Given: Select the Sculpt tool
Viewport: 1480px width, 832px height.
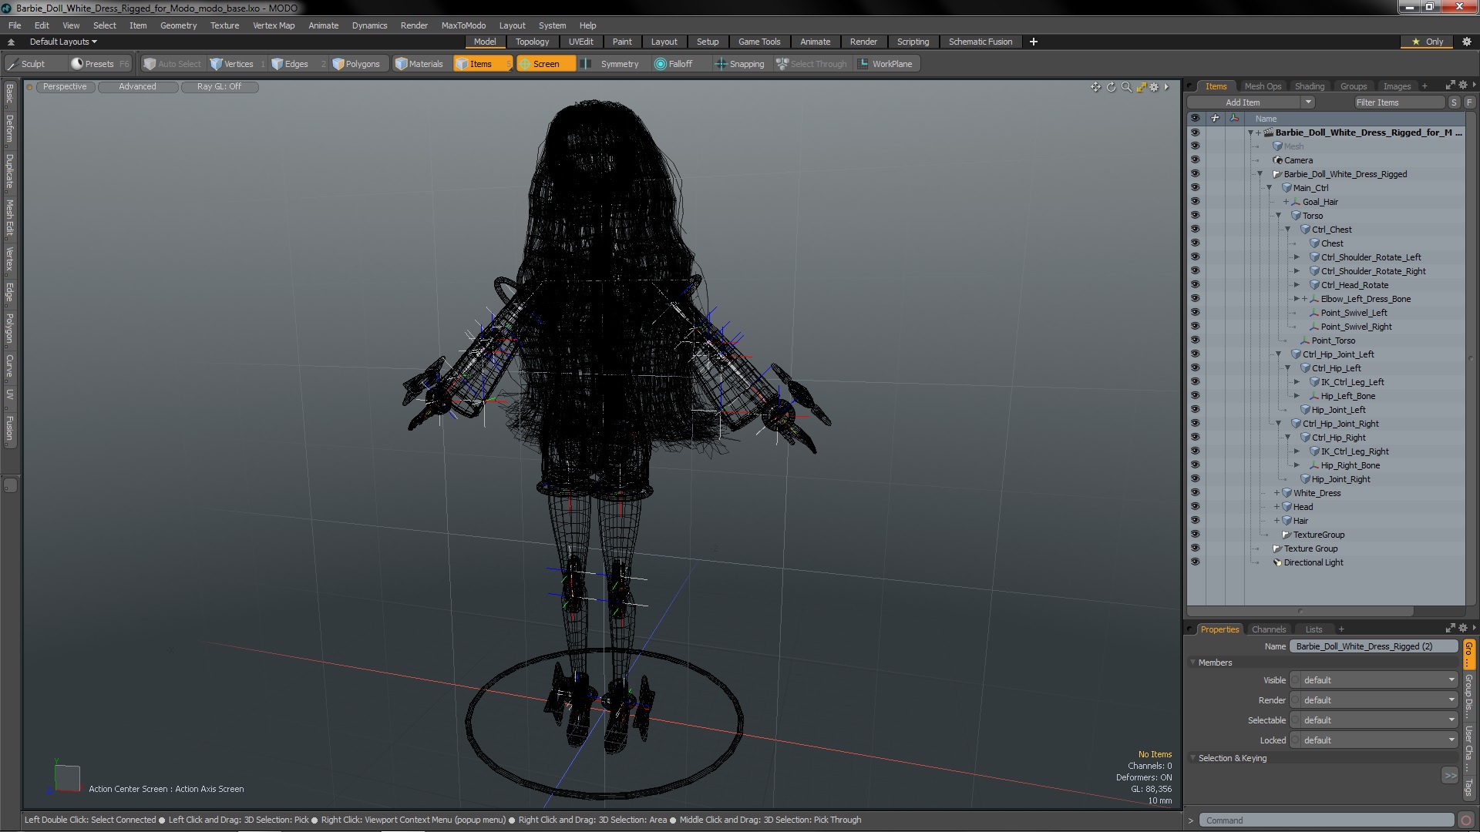Looking at the screenshot, I should (27, 64).
